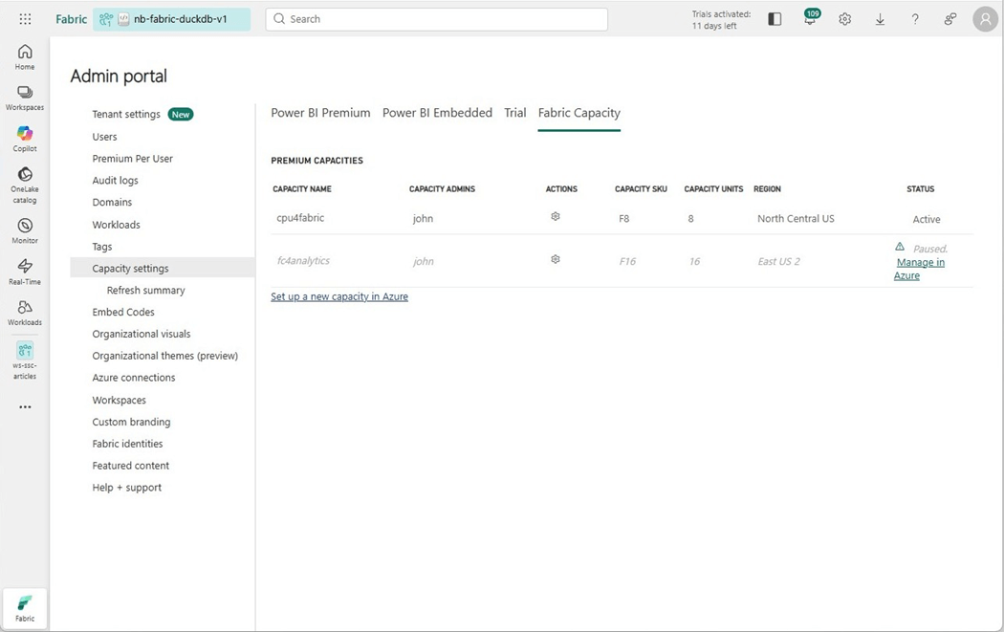This screenshot has height=632, width=1004.
Task: Click the Capacity SKU column header
Action: [641, 189]
